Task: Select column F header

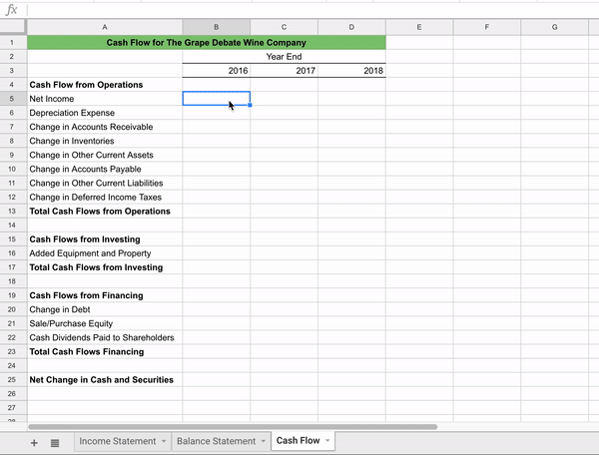Action: pyautogui.click(x=487, y=27)
